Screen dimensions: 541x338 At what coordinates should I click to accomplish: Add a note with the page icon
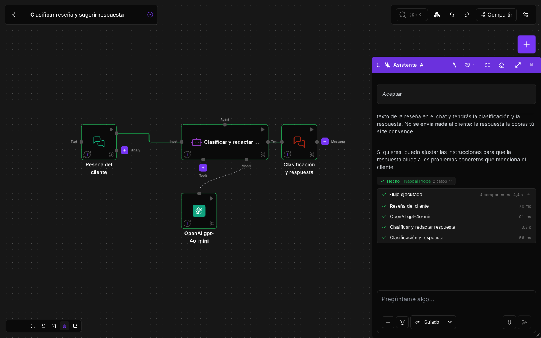75,326
